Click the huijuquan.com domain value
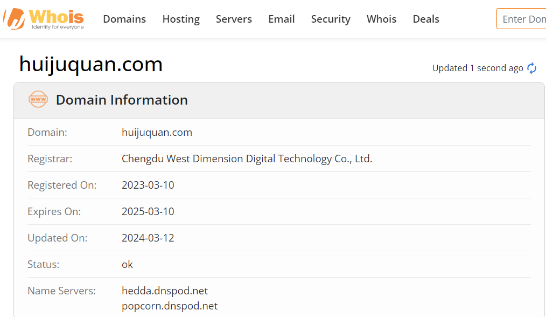Screen dimensions: 546x317 [x=157, y=133]
